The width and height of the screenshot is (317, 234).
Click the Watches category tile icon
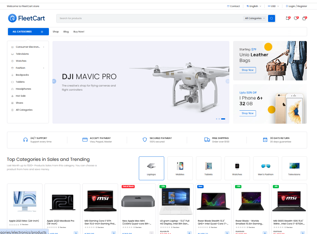(237, 166)
